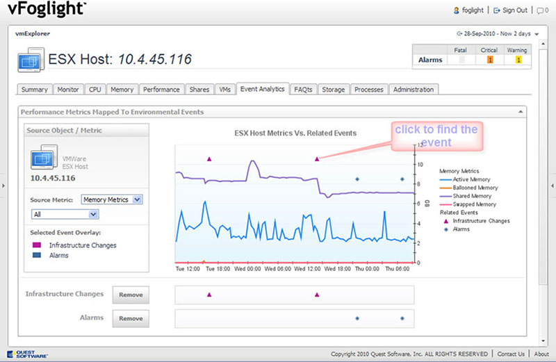Click first diamond in Alarms row
This screenshot has width=556, height=362.
point(357,318)
